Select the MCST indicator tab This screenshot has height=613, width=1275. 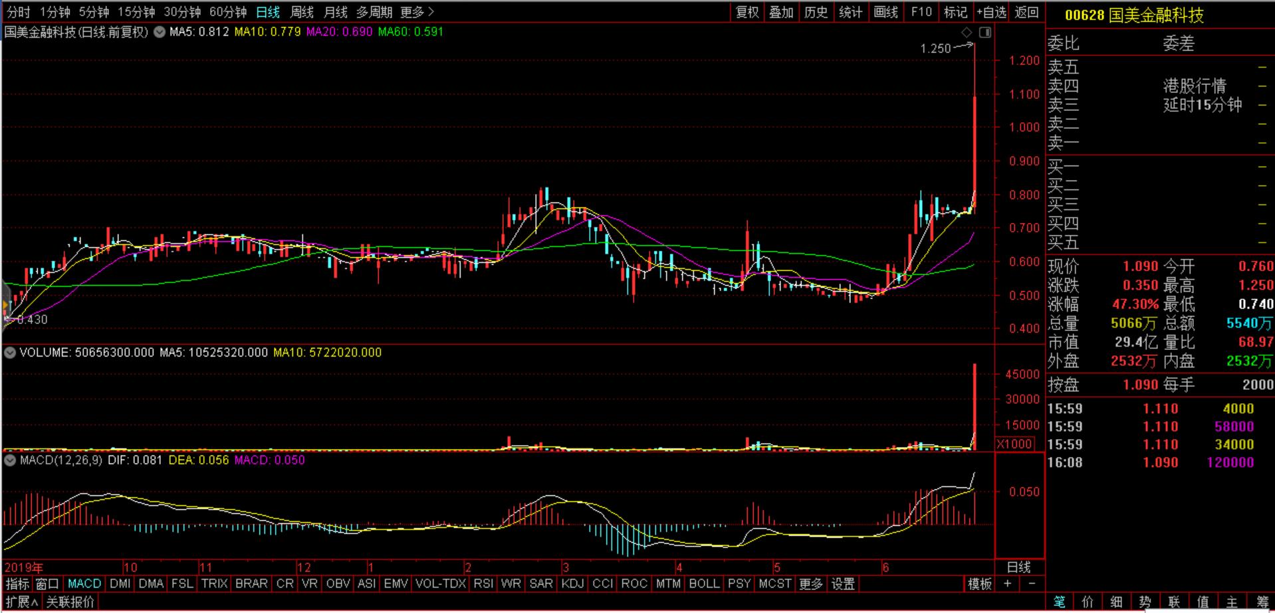point(775,584)
